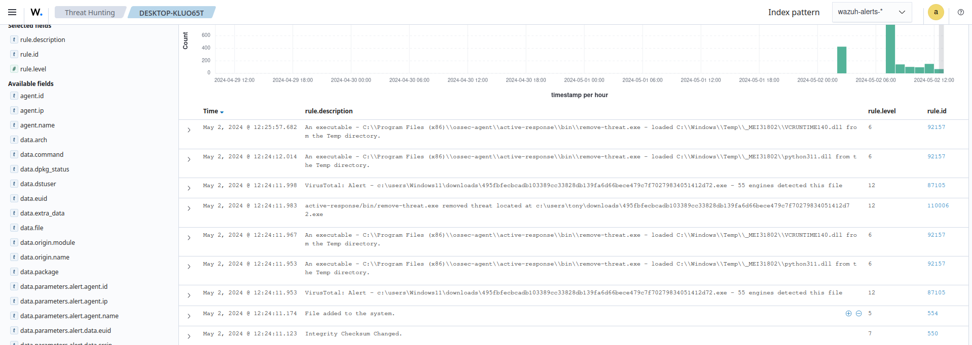Image resolution: width=972 pixels, height=345 pixels.
Task: Go to Threat Hunting breadcrumb tab
Action: tap(90, 13)
